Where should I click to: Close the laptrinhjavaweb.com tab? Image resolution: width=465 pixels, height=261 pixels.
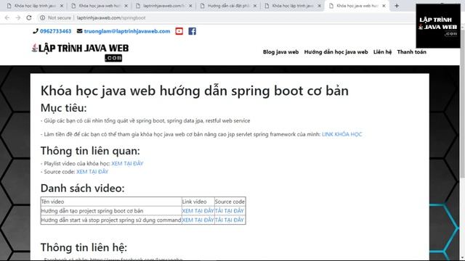point(190,6)
